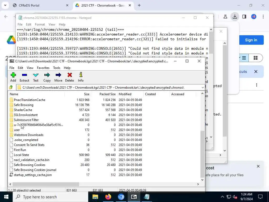Click the Windows taskbar search box
Image resolution: width=269 pixels, height=202 pixels.
[x=50, y=197]
